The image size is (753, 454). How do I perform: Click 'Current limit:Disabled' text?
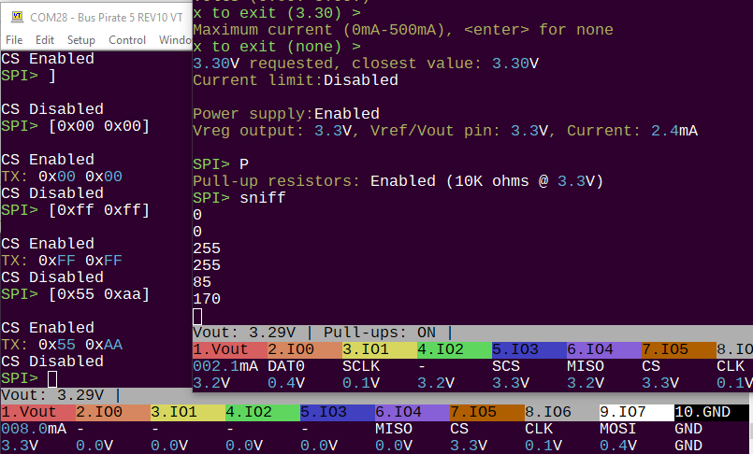click(x=296, y=80)
